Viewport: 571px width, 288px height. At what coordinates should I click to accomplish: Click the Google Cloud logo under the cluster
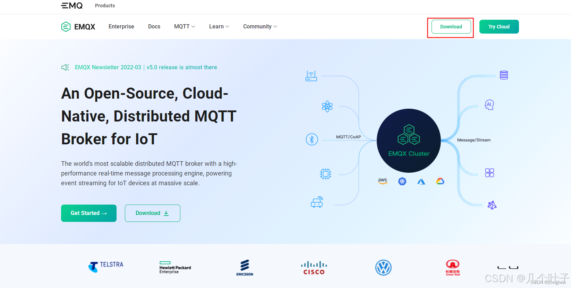coord(440,181)
